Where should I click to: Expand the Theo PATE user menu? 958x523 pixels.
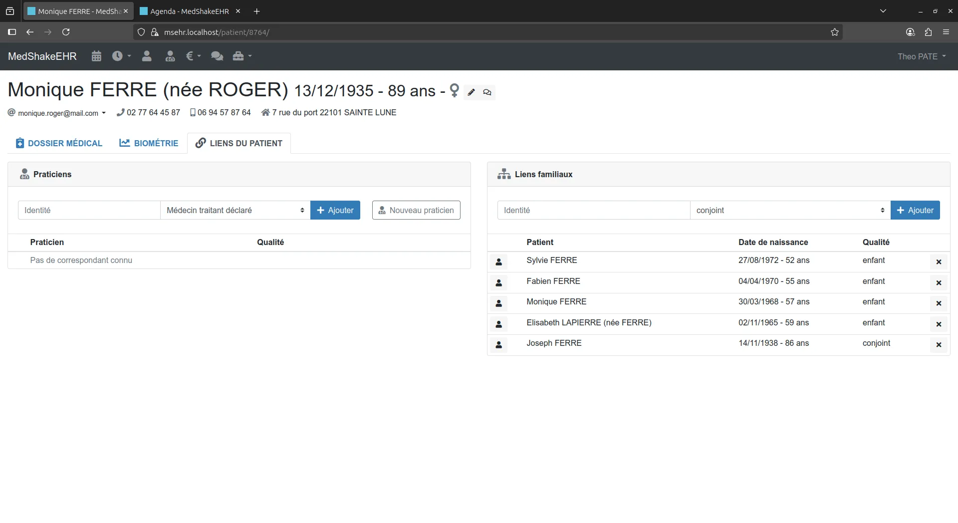(x=921, y=56)
